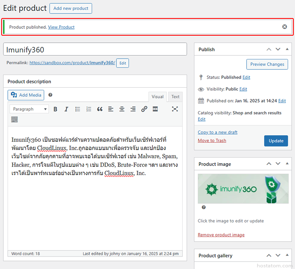Collapse the Product image panel

coord(287,164)
